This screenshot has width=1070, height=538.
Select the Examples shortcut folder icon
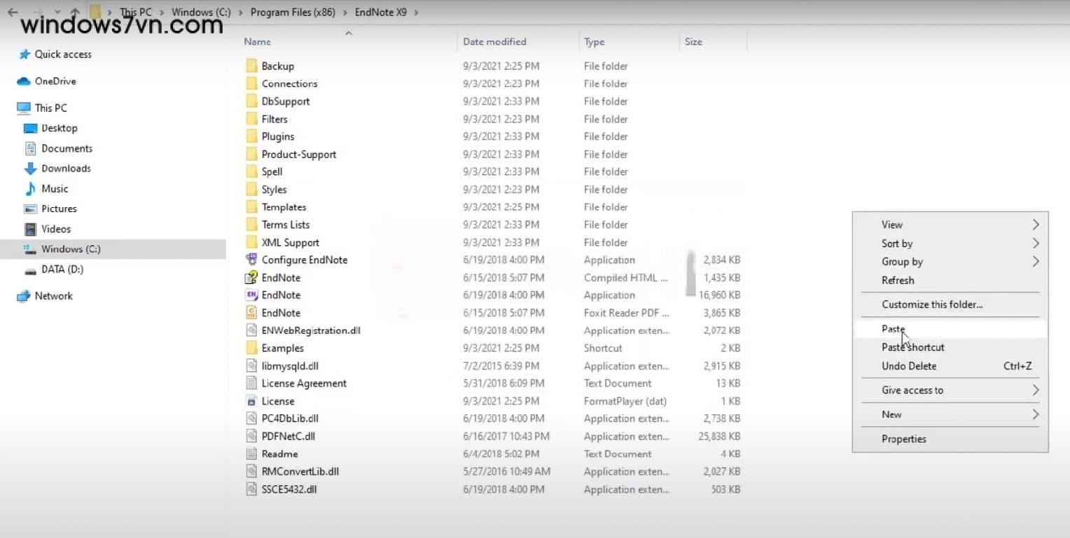click(x=251, y=348)
